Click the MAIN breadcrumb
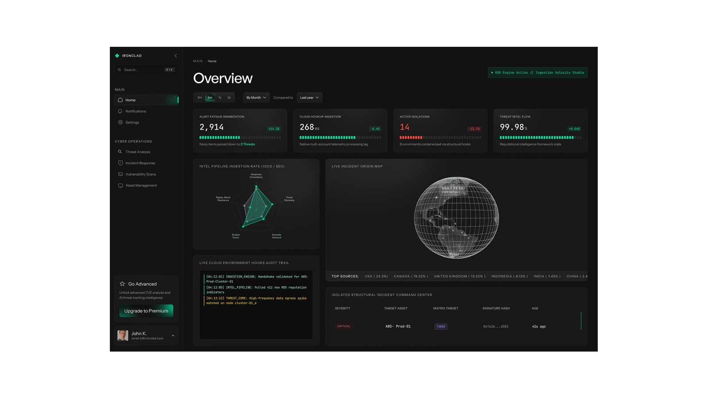 198,61
